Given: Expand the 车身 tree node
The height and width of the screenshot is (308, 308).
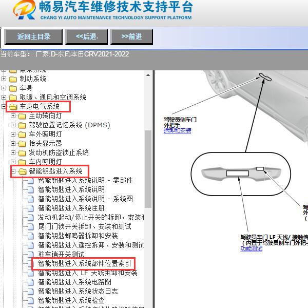Looking at the screenshot, I should click(4, 88).
